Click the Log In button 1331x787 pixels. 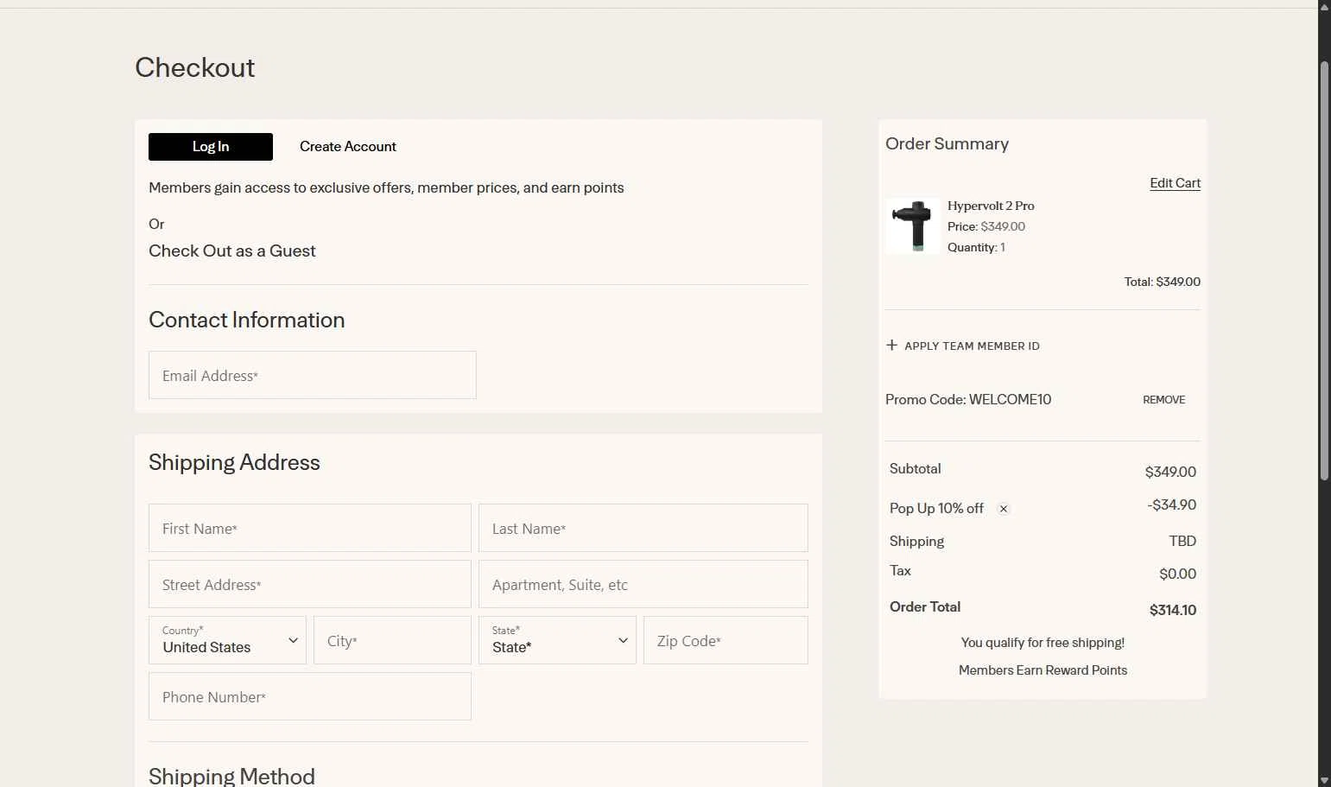pyautogui.click(x=211, y=147)
